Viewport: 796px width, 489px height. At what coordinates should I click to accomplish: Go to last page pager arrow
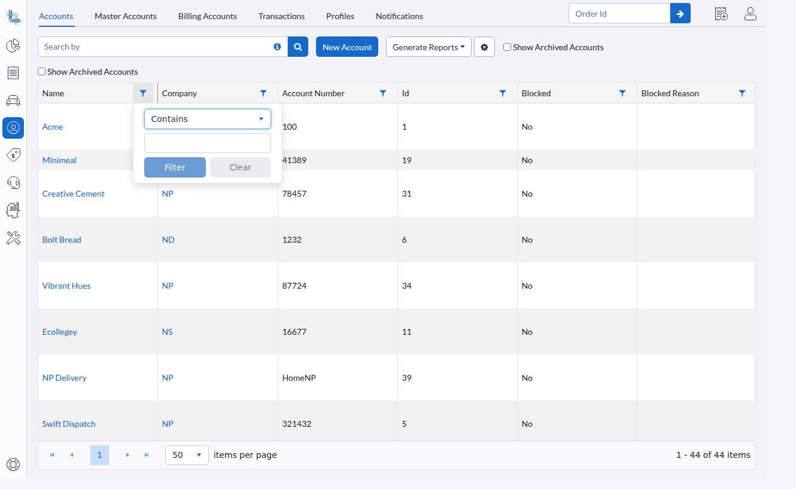(x=147, y=455)
